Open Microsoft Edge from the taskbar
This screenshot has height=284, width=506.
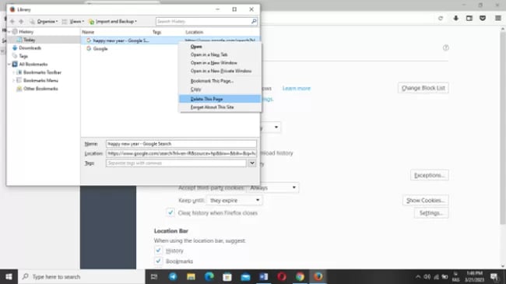209,276
